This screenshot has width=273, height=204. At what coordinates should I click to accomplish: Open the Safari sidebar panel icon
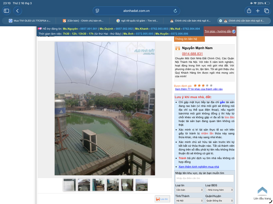pos(6,11)
